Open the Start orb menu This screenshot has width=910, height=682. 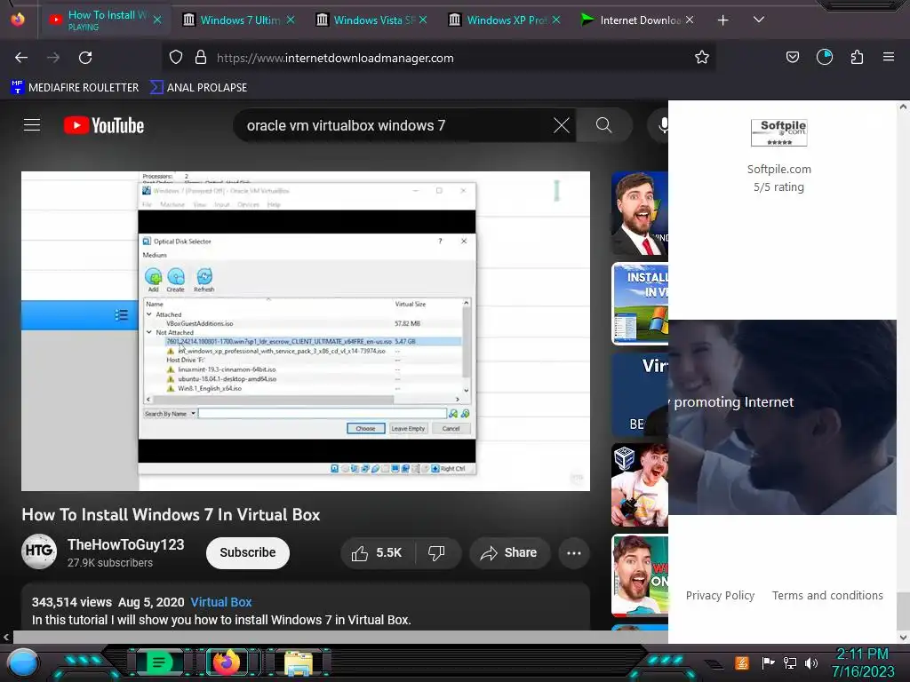point(24,662)
